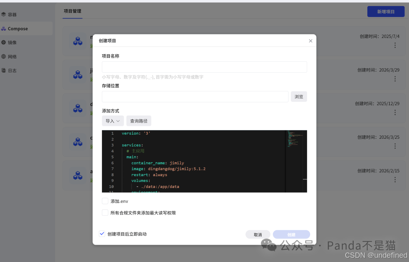Image resolution: width=409 pixels, height=262 pixels.
Task: Check 所有合规文件夹添加最大读写权限 option
Action: (105, 213)
